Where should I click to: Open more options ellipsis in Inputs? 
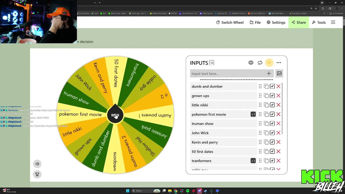point(279,63)
